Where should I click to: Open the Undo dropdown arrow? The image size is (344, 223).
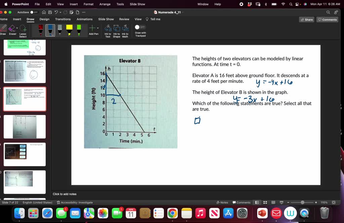point(60,12)
